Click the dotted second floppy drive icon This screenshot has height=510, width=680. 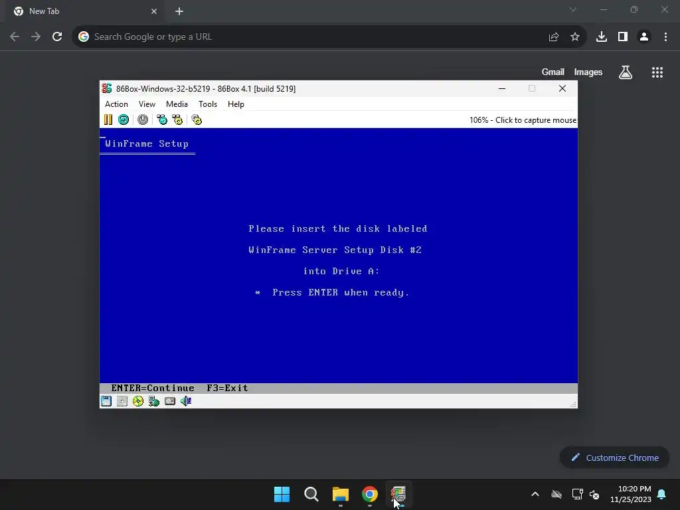click(122, 401)
